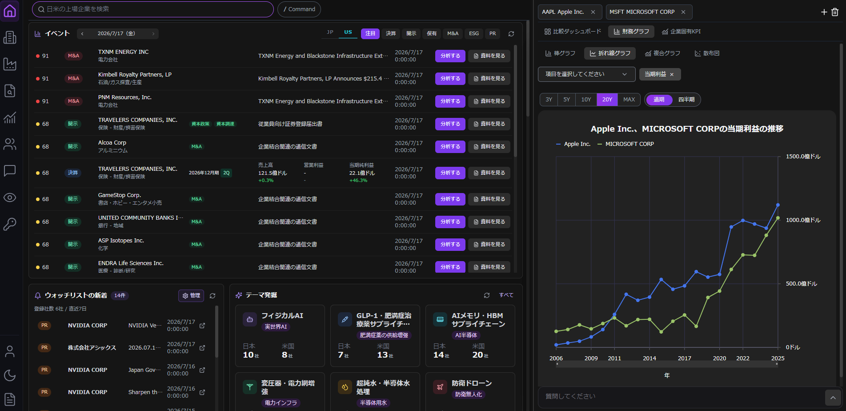Open external link for Japan Gov… news
The image size is (846, 411).
[x=202, y=370]
